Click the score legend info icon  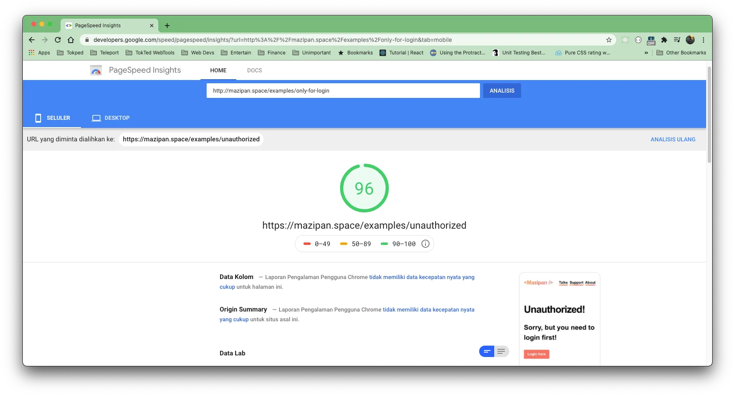click(425, 244)
